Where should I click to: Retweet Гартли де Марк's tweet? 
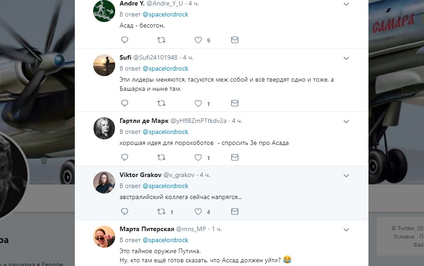pos(161,157)
